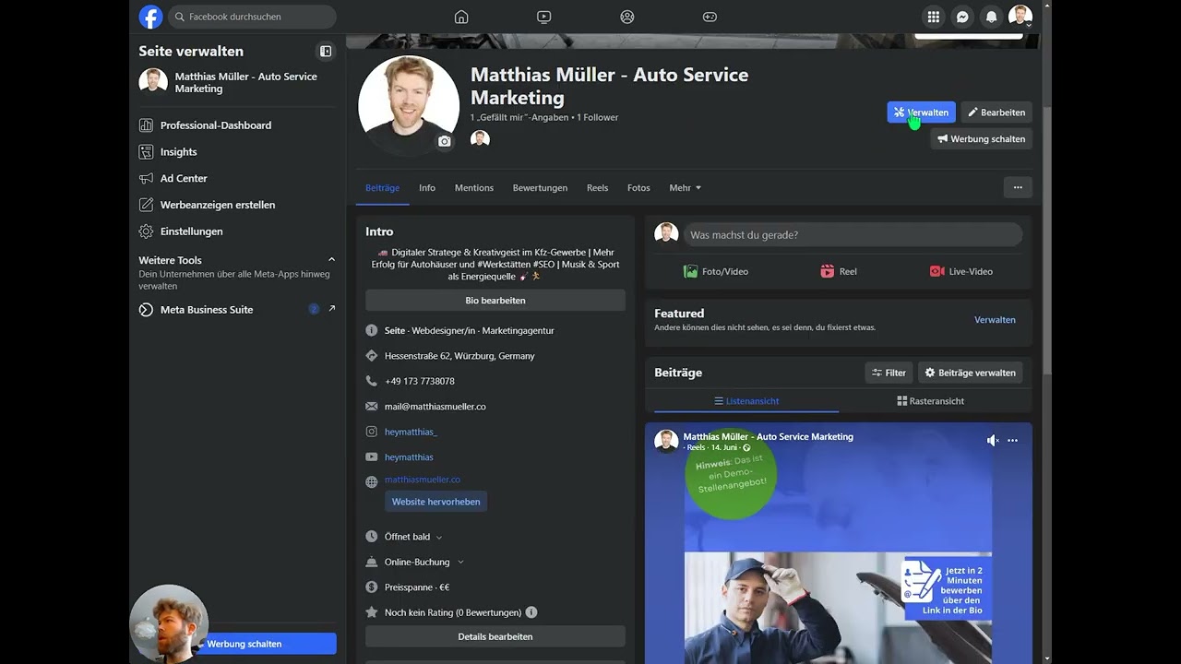Image resolution: width=1181 pixels, height=664 pixels.
Task: Click the Meta Business Suite external arrow icon
Action: 332,309
